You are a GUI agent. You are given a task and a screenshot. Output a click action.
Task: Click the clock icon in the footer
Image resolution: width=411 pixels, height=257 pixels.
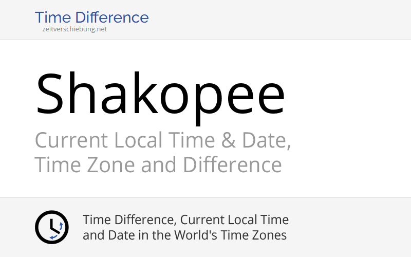click(51, 227)
